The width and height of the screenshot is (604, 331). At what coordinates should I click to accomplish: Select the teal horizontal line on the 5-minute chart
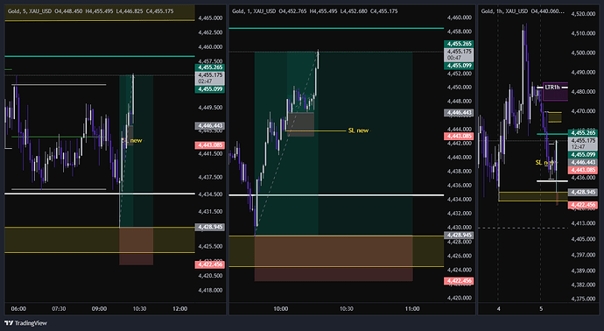click(100, 56)
